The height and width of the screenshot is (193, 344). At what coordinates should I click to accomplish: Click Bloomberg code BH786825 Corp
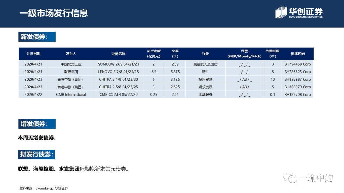(298, 72)
